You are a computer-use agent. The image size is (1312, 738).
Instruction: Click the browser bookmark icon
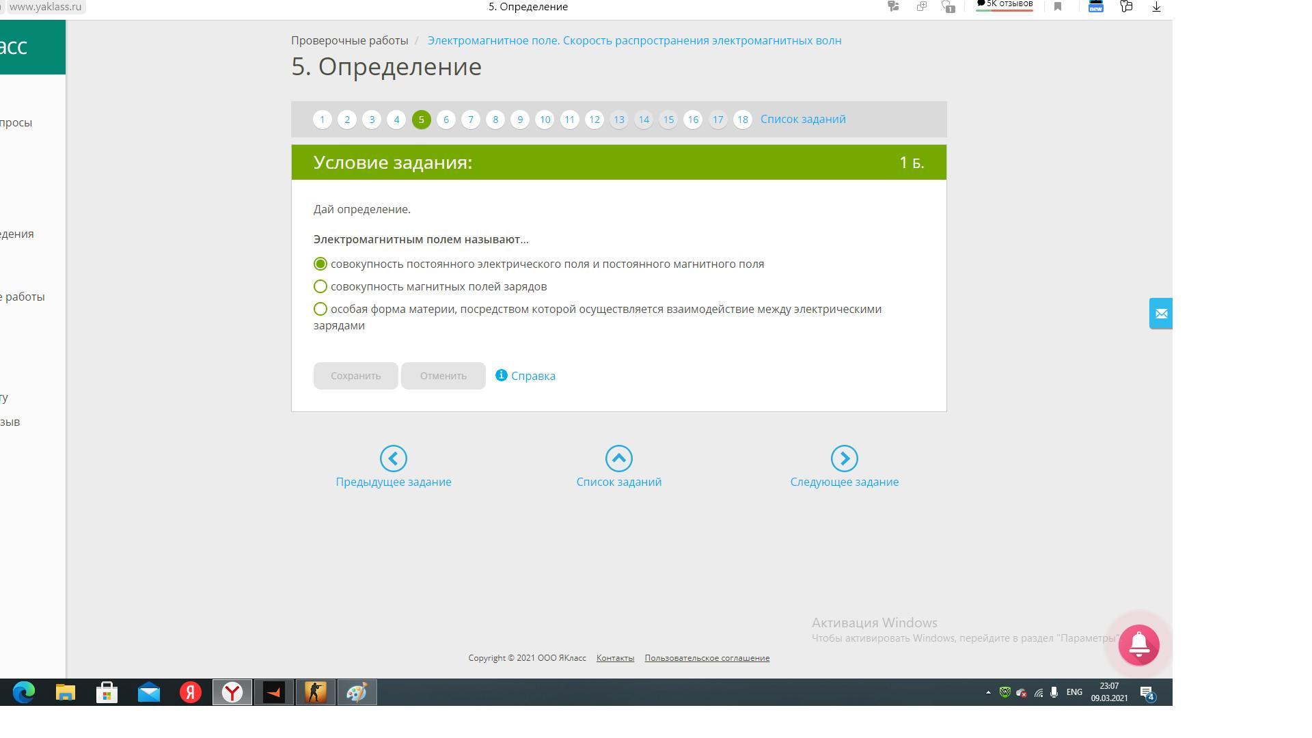tap(1058, 7)
